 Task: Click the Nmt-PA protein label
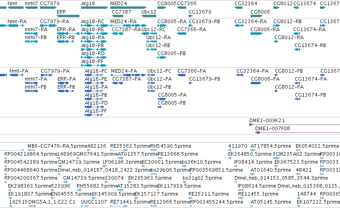coord(19,71)
